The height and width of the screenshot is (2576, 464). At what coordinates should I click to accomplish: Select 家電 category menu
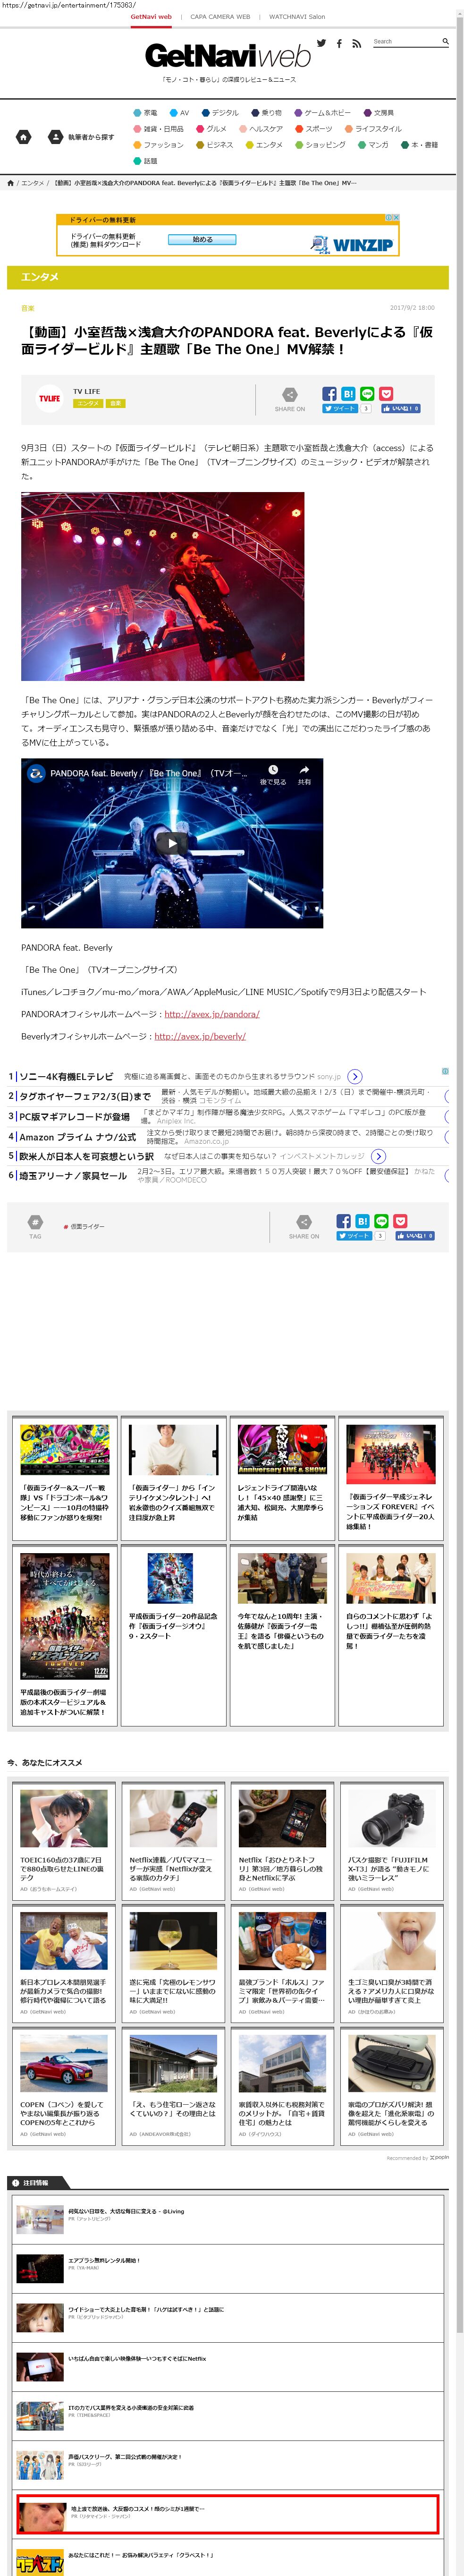click(145, 113)
